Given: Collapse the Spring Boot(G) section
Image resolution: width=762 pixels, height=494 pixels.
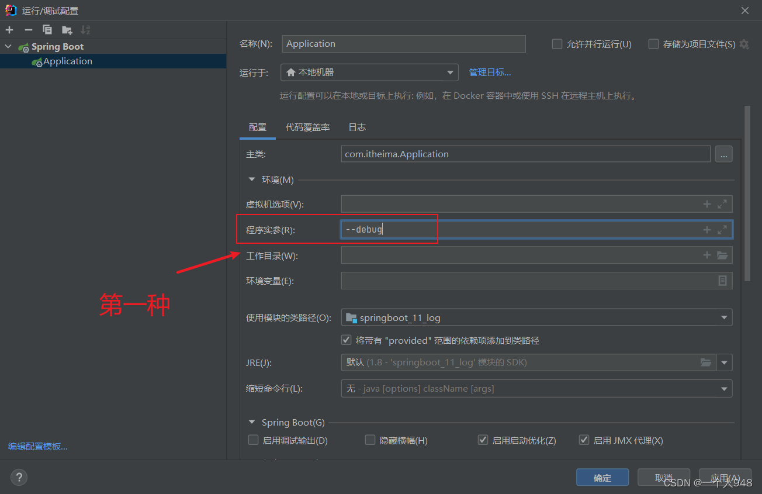Looking at the screenshot, I should [252, 422].
